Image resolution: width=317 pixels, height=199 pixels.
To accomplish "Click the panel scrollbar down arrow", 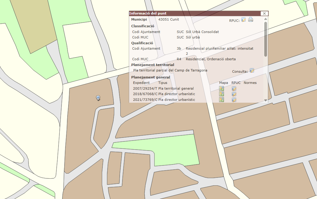I will point(266,100).
